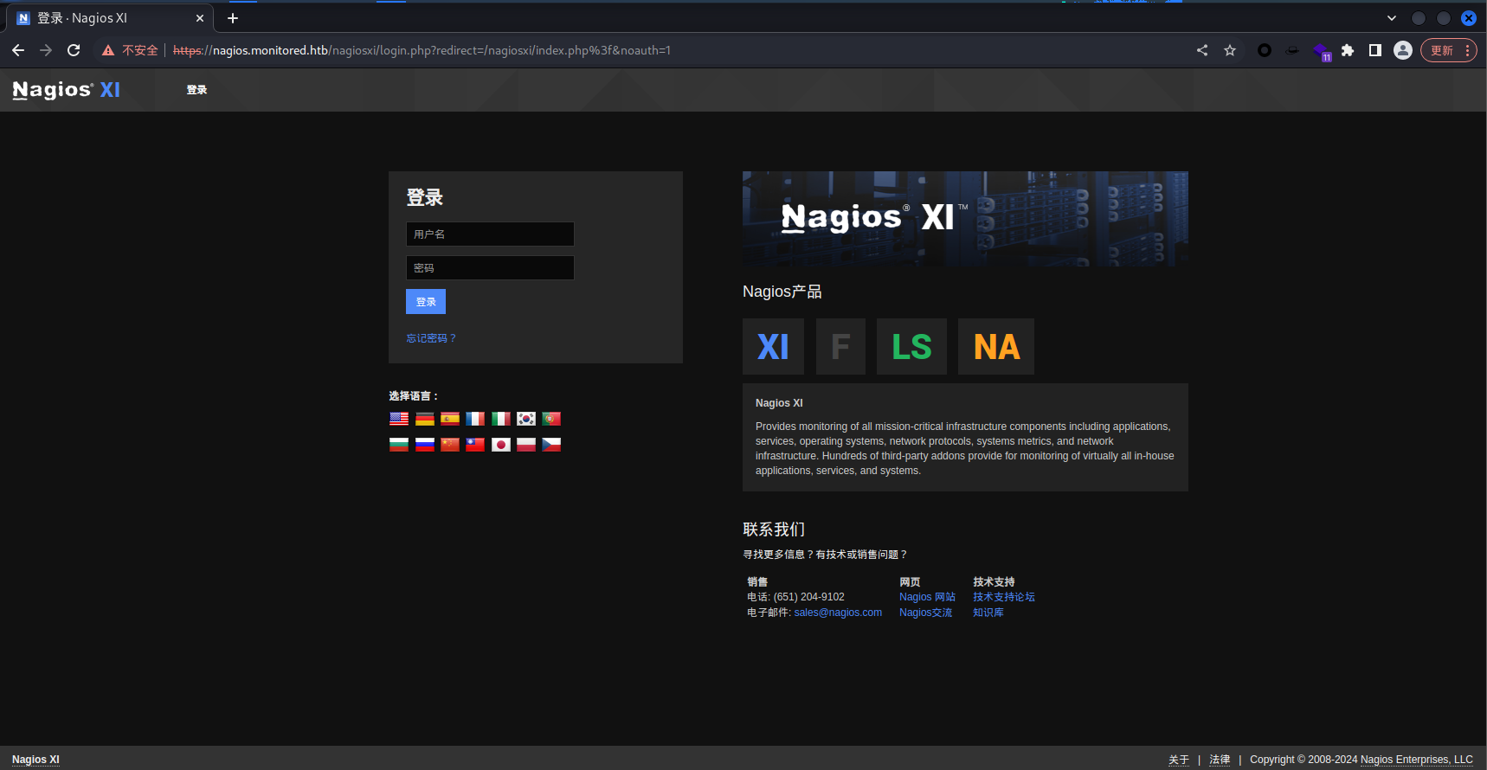Select the Japanese flag language
Screen dimensions: 1487x770
coord(501,445)
